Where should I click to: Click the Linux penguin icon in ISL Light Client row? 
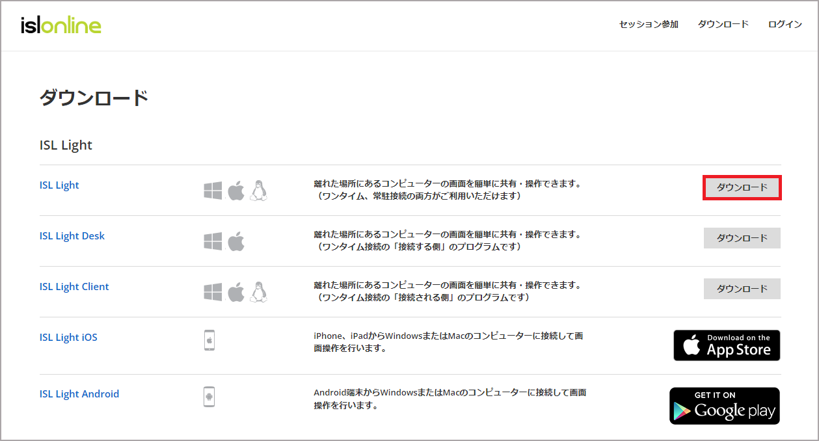(259, 291)
